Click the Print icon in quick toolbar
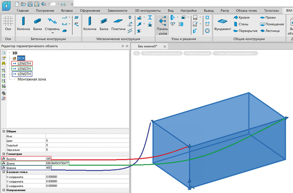Viewport: 293px width, 193px height. click(63, 4)
